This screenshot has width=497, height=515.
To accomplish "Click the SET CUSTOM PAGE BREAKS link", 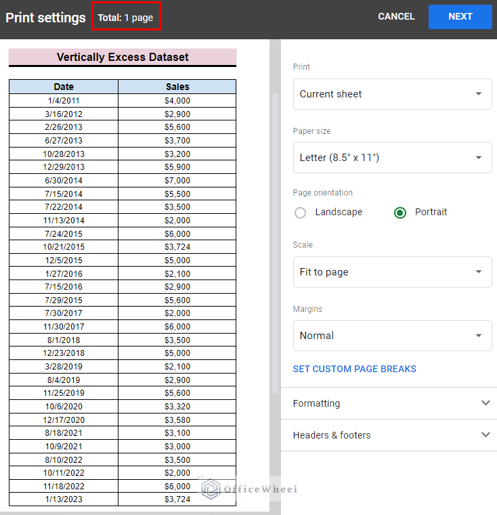I will [354, 370].
